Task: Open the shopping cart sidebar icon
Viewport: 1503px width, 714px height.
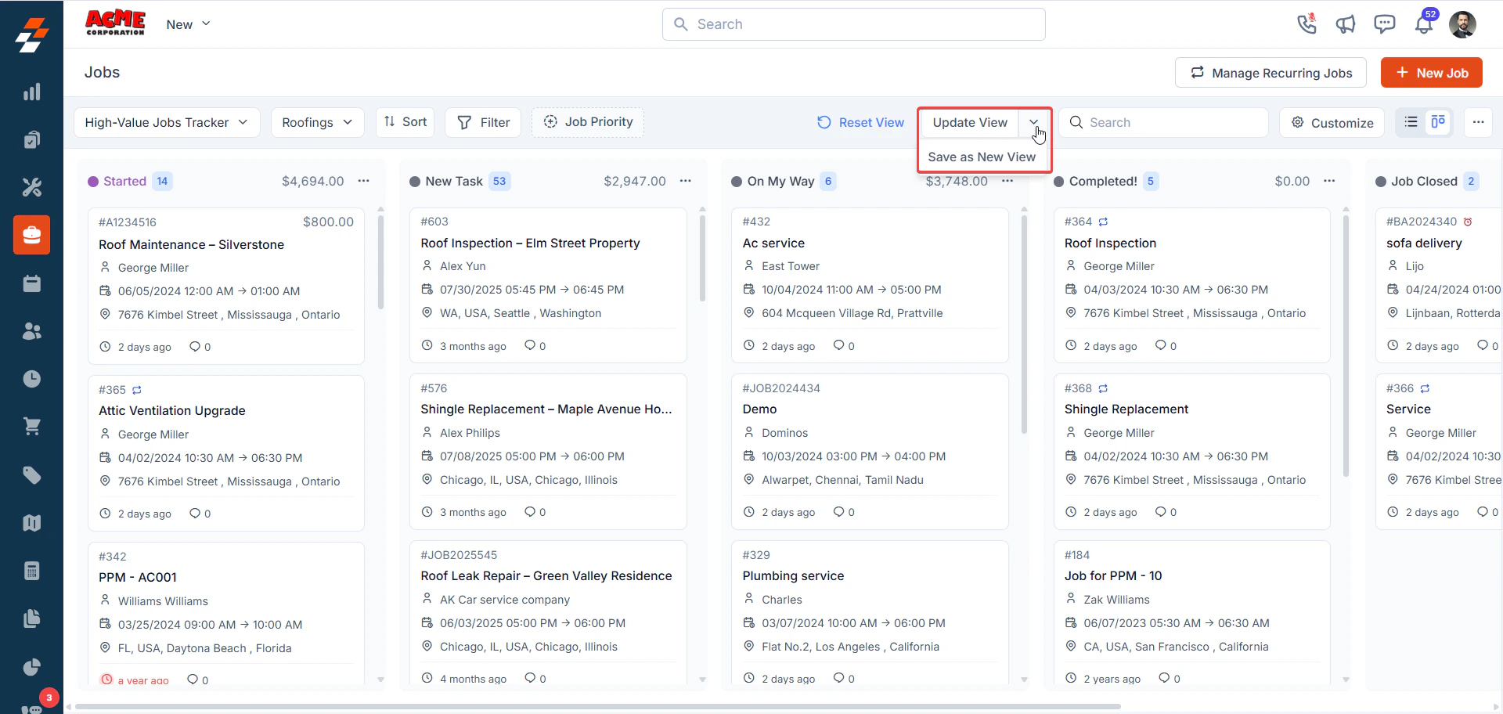Action: click(31, 427)
